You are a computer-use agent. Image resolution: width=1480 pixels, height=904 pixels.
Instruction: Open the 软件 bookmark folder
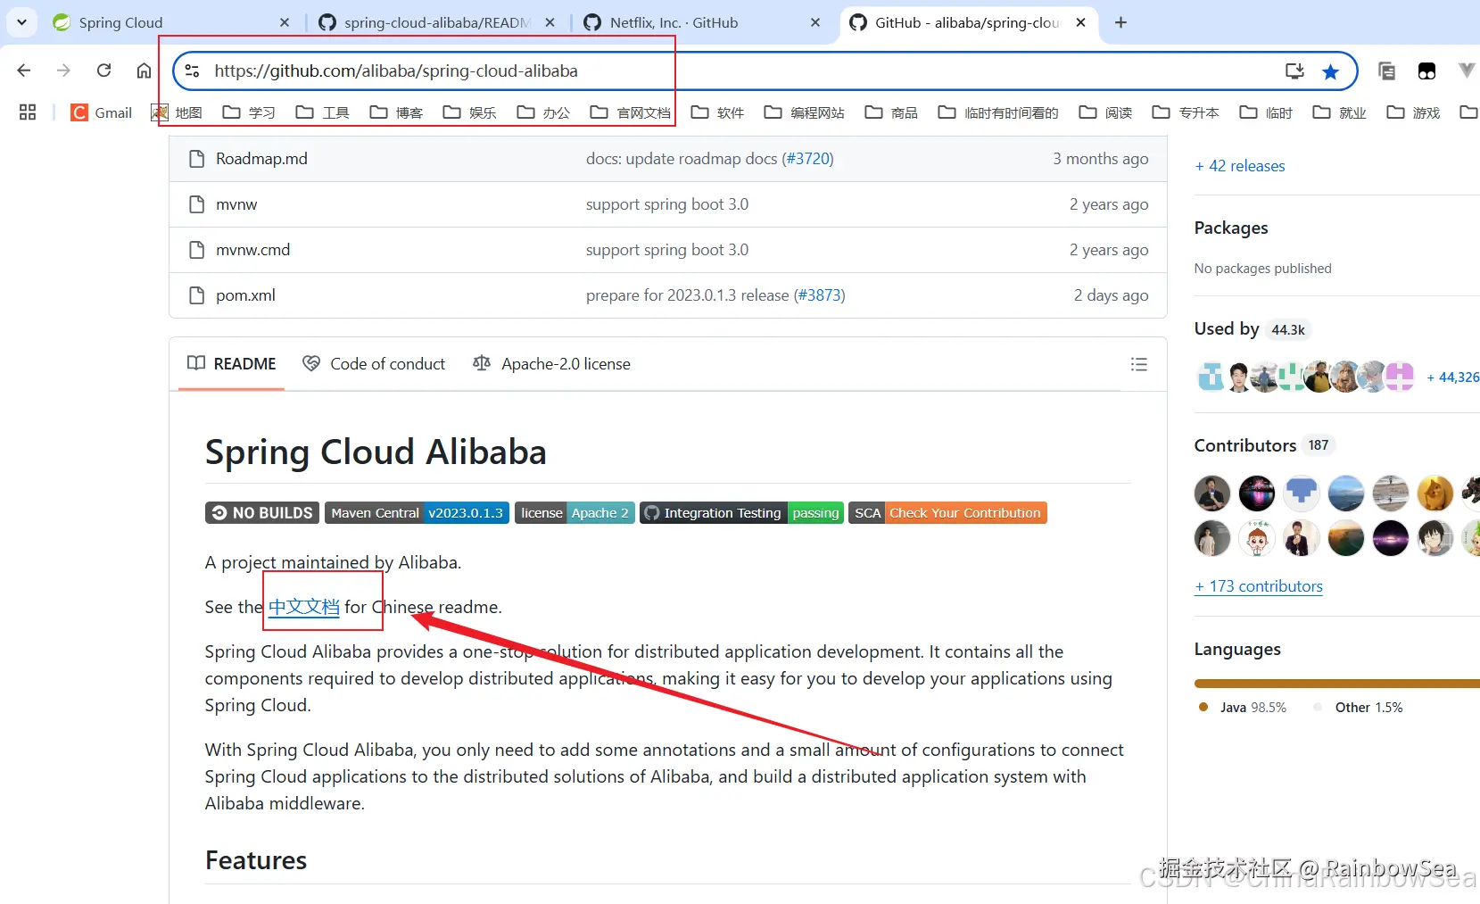717,112
